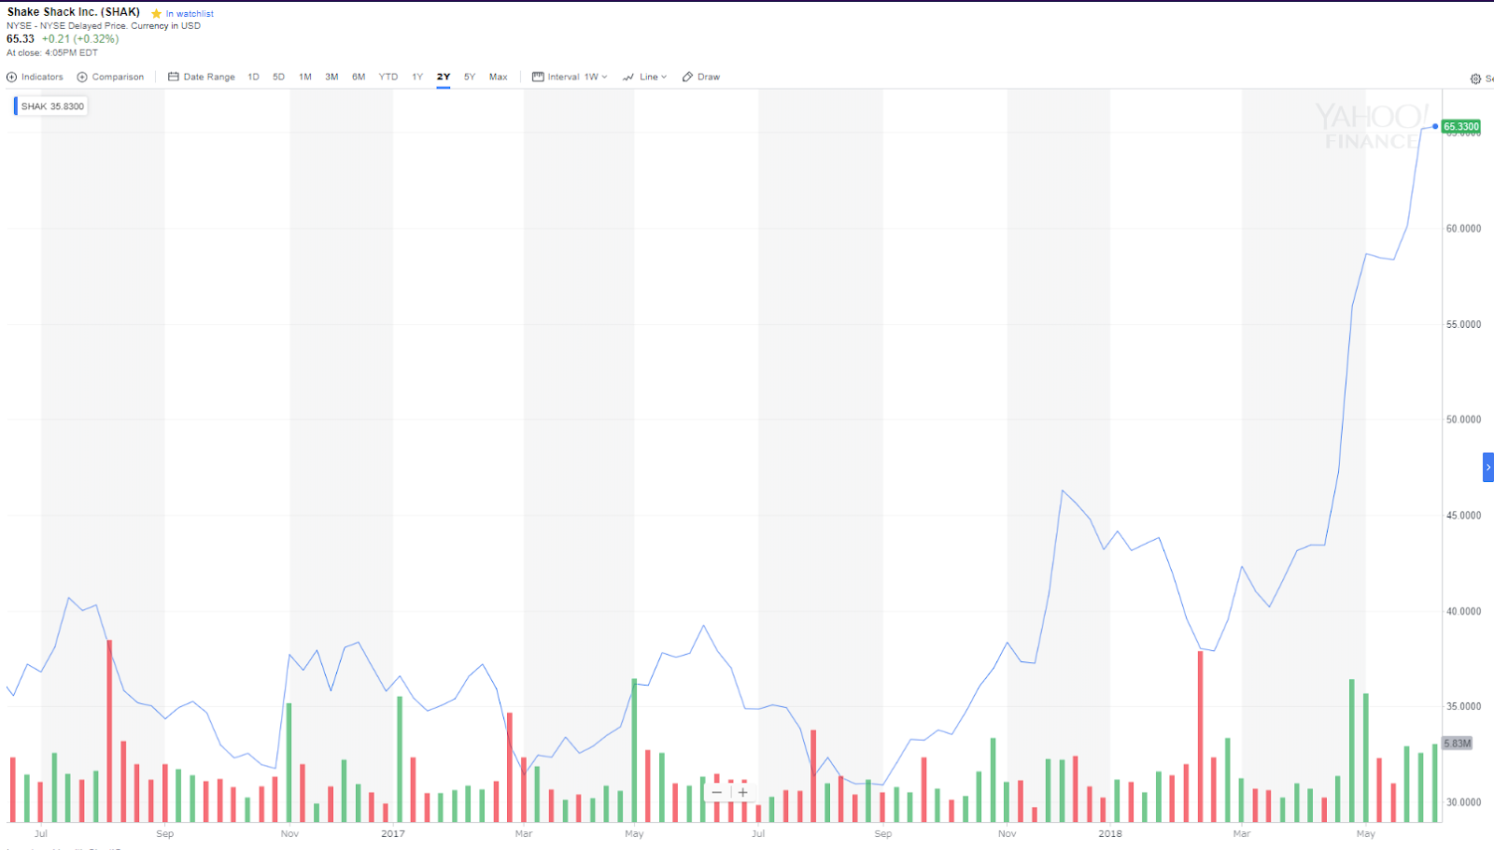1494x850 pixels.
Task: Click the green 65.3300 price tag
Action: click(x=1461, y=127)
